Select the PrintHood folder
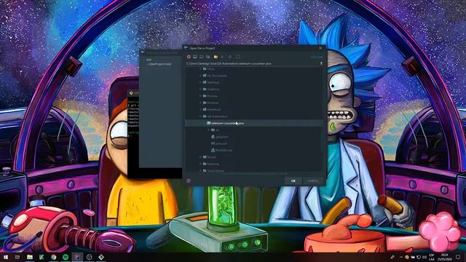This screenshot has width=466, height=262. (x=214, y=110)
